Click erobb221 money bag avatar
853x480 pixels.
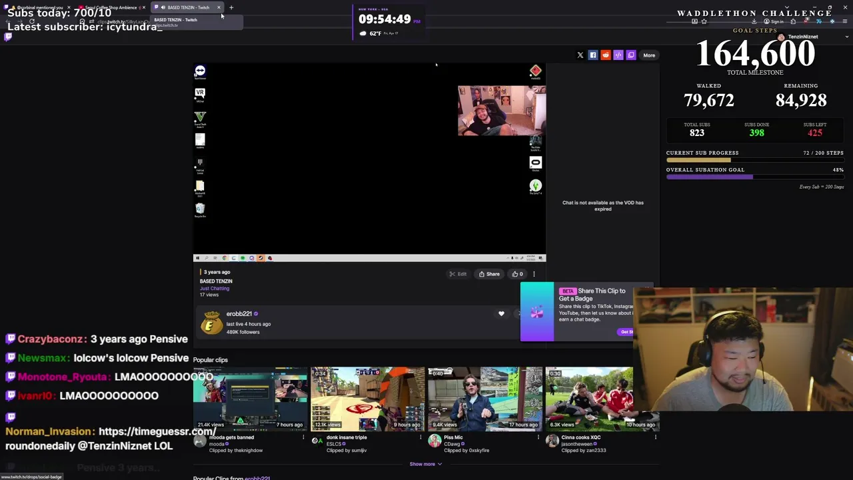[211, 322]
